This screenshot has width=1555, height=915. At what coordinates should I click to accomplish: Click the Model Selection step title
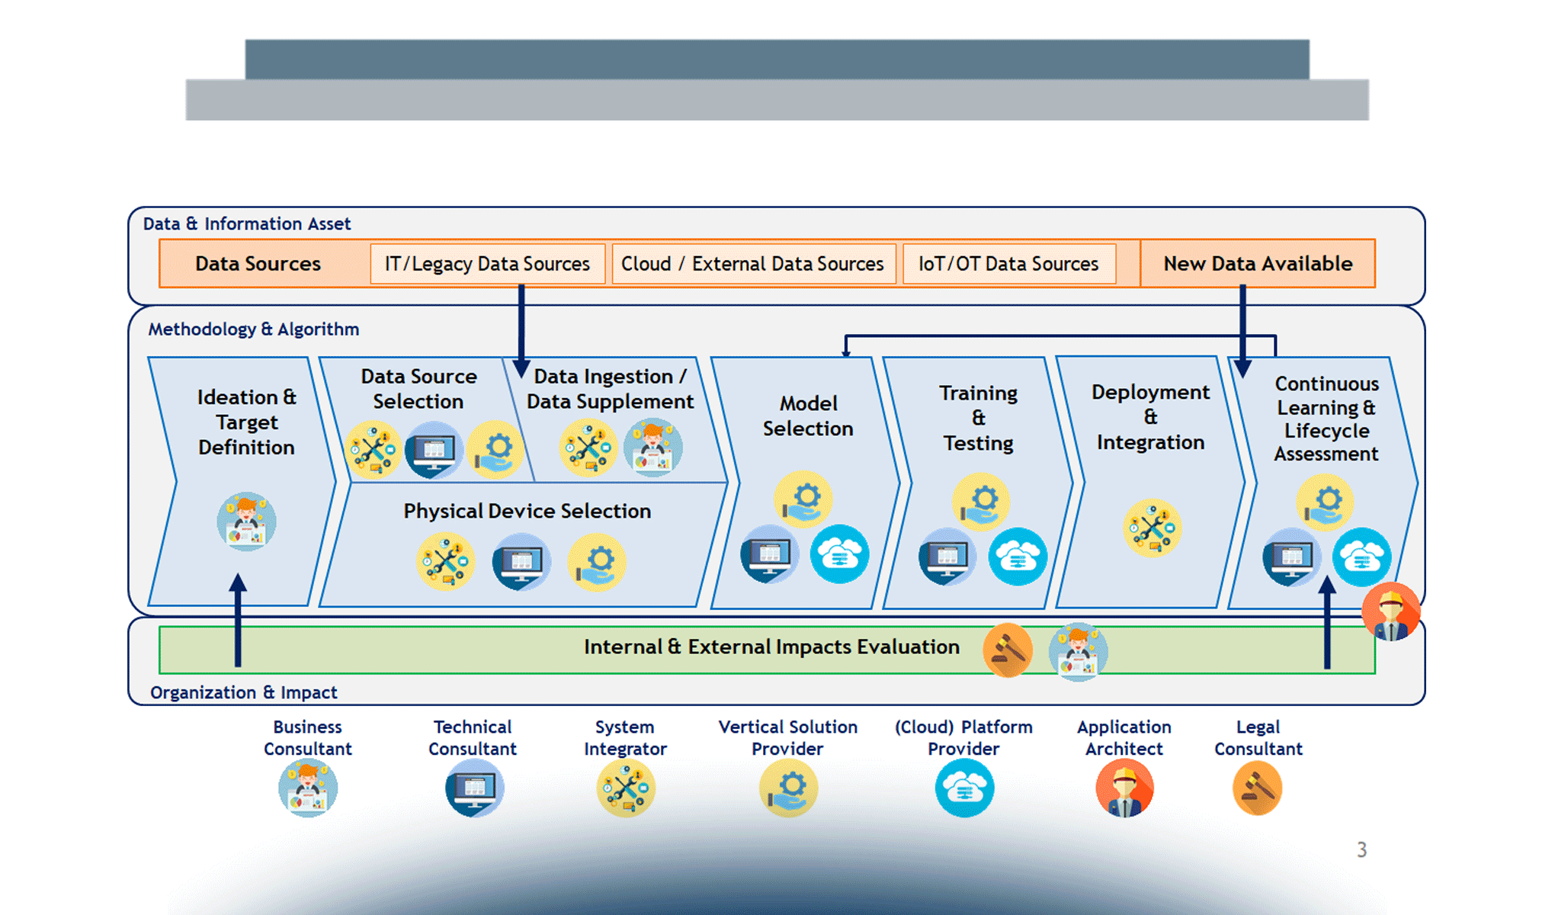808,416
